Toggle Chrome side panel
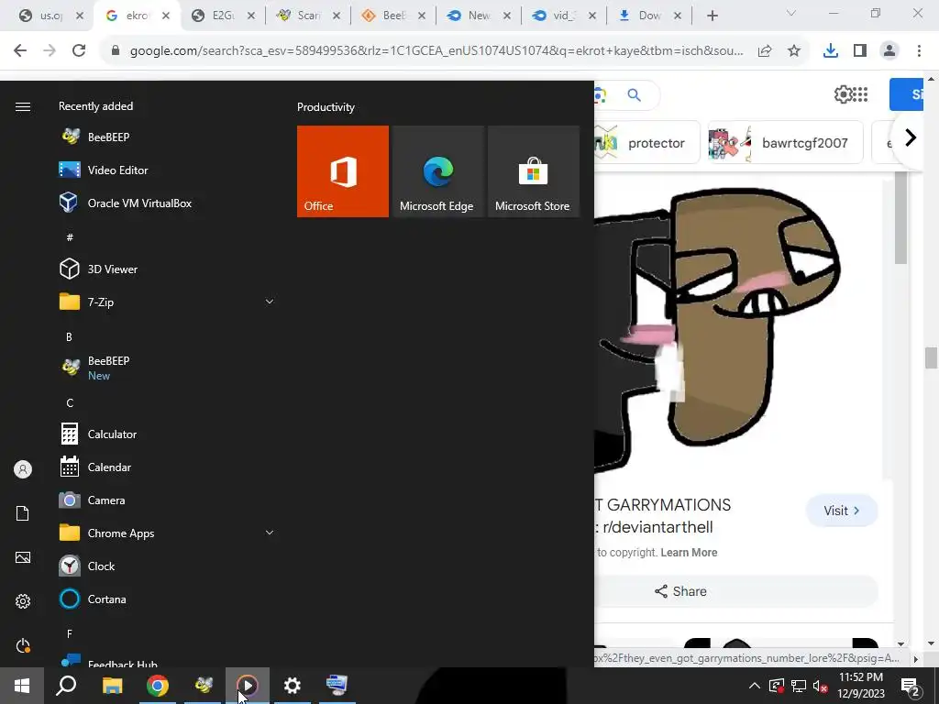The height and width of the screenshot is (704, 939). [x=860, y=51]
